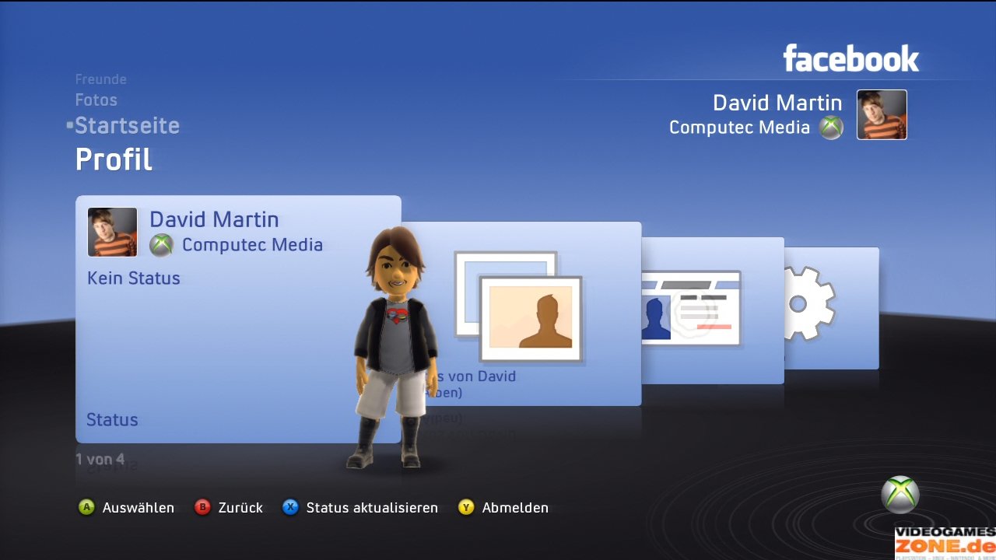Click the Zurück label

(x=240, y=508)
